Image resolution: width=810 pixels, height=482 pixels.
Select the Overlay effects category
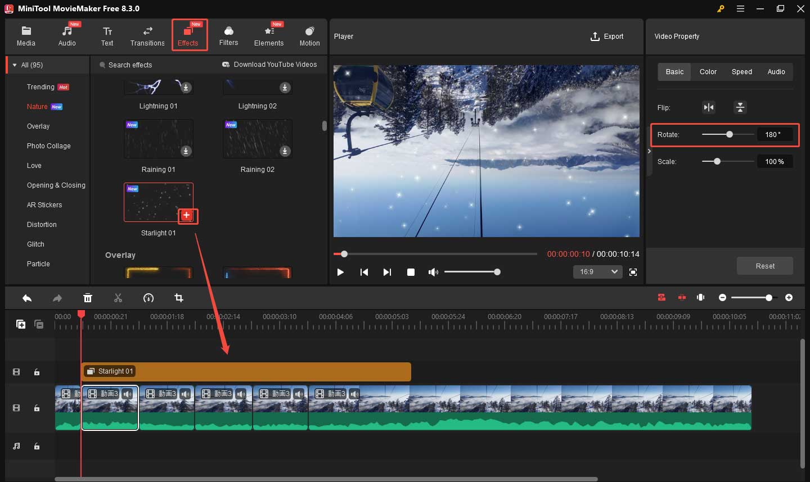[38, 126]
